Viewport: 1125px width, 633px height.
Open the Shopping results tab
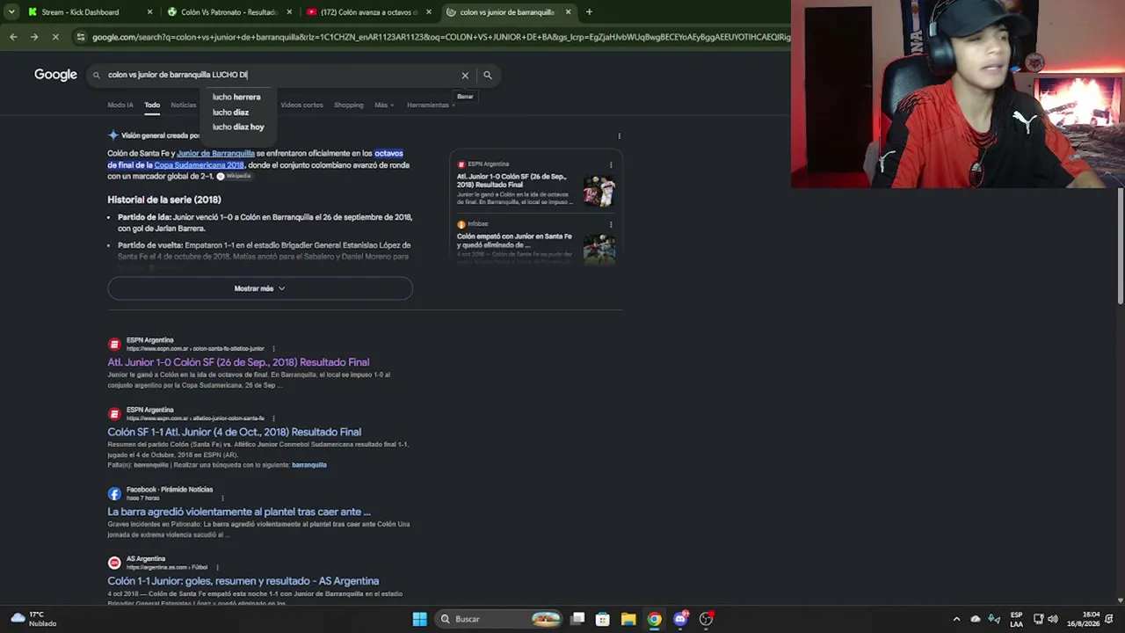348,105
